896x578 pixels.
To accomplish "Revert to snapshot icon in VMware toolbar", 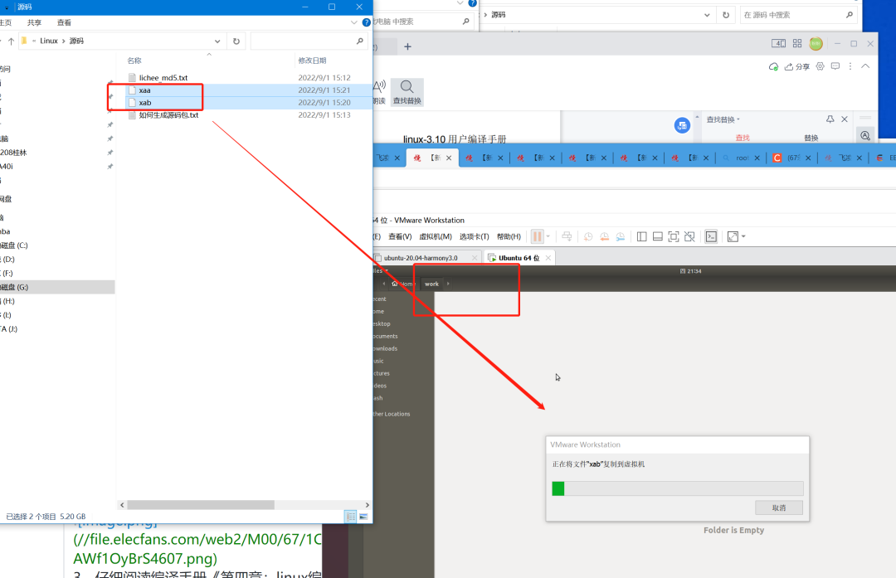I will pos(604,236).
